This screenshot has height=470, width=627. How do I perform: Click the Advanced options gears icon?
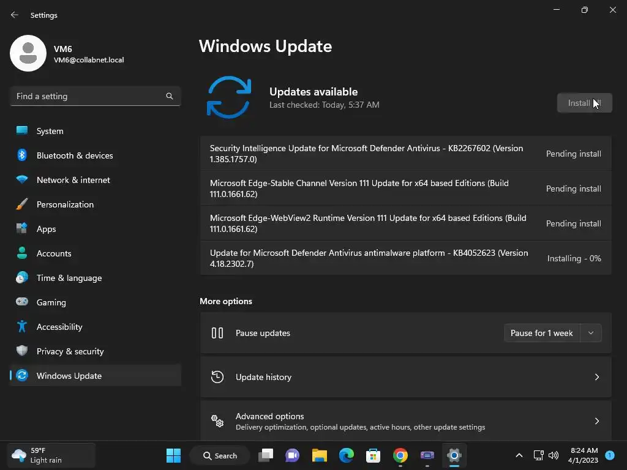[x=217, y=421]
